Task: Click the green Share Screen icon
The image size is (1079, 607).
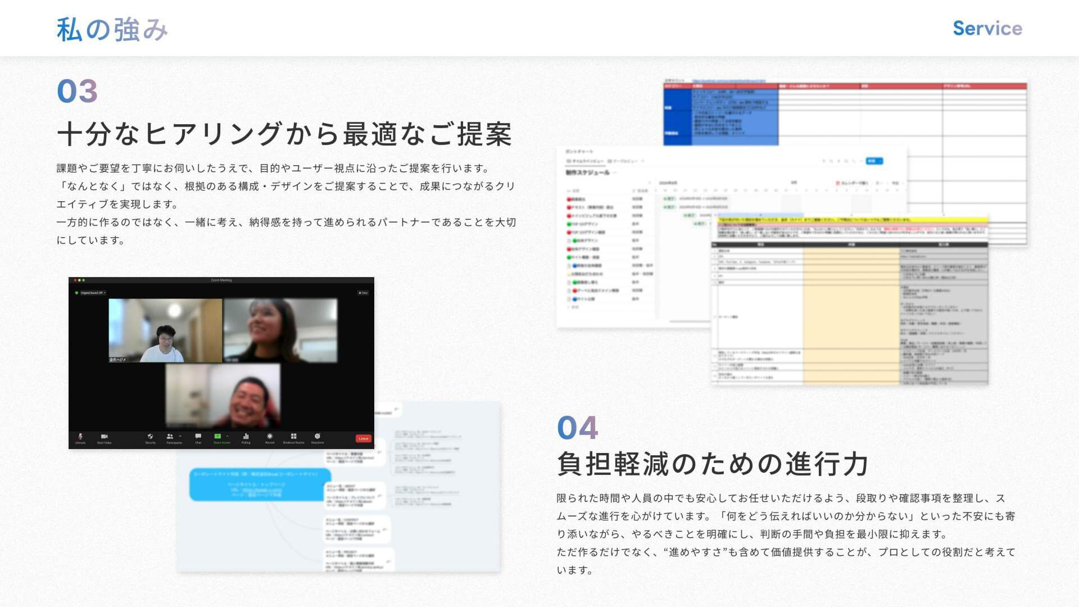Action: (x=217, y=437)
